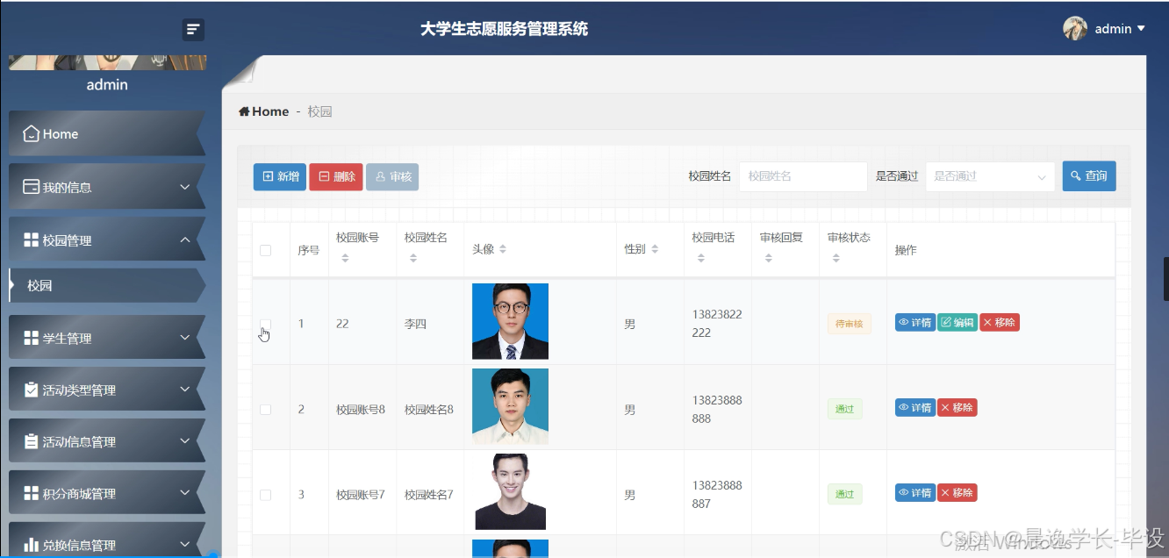Click 移除 for 校园姓名7
The image size is (1169, 558).
[957, 493]
